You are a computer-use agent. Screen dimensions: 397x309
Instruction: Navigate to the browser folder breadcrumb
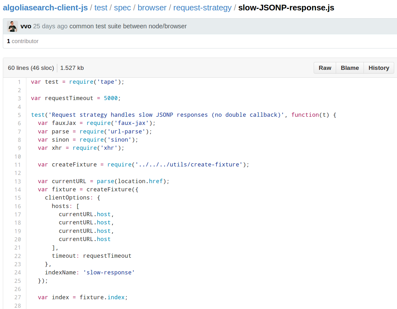152,8
